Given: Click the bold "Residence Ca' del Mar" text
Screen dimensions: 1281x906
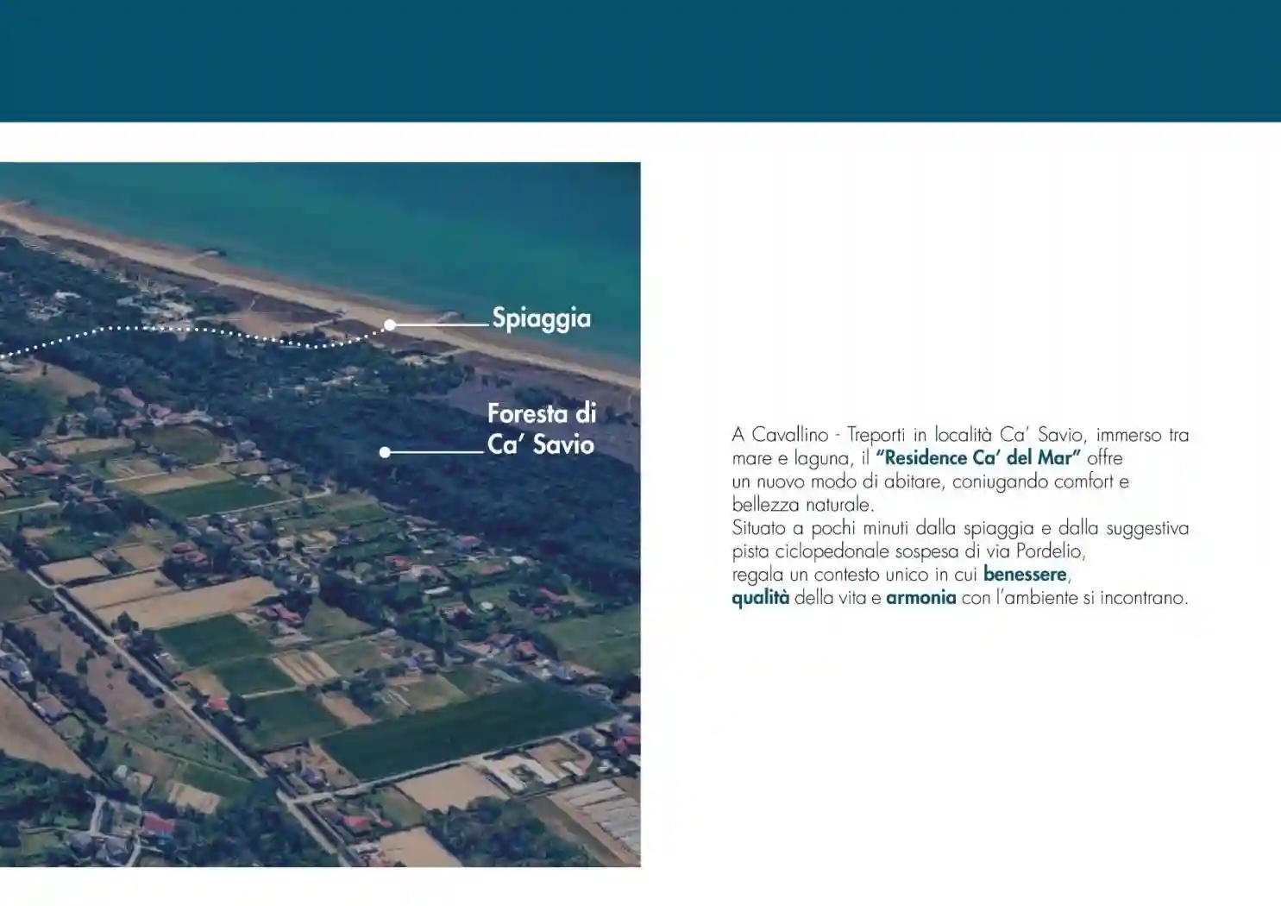Looking at the screenshot, I should click(978, 458).
